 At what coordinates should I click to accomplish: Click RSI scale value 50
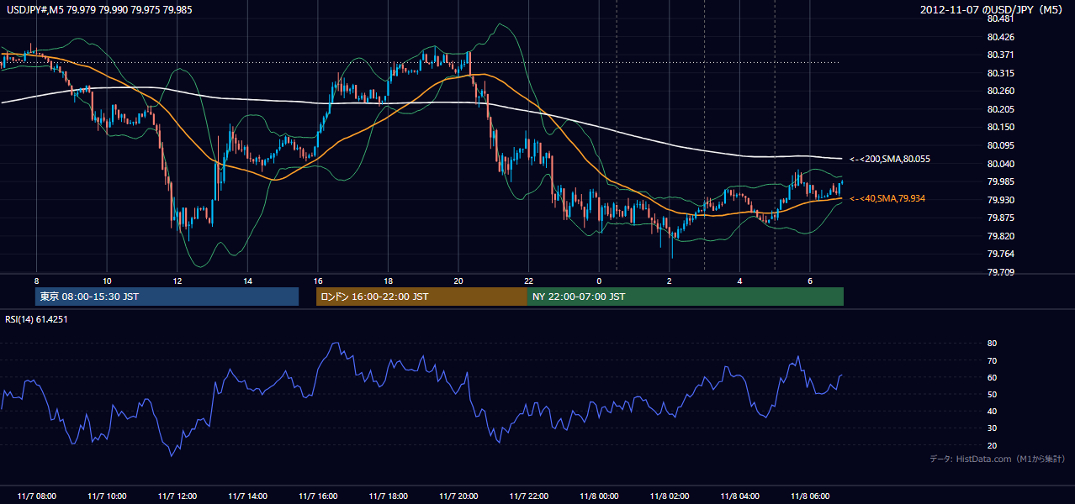pyautogui.click(x=992, y=394)
